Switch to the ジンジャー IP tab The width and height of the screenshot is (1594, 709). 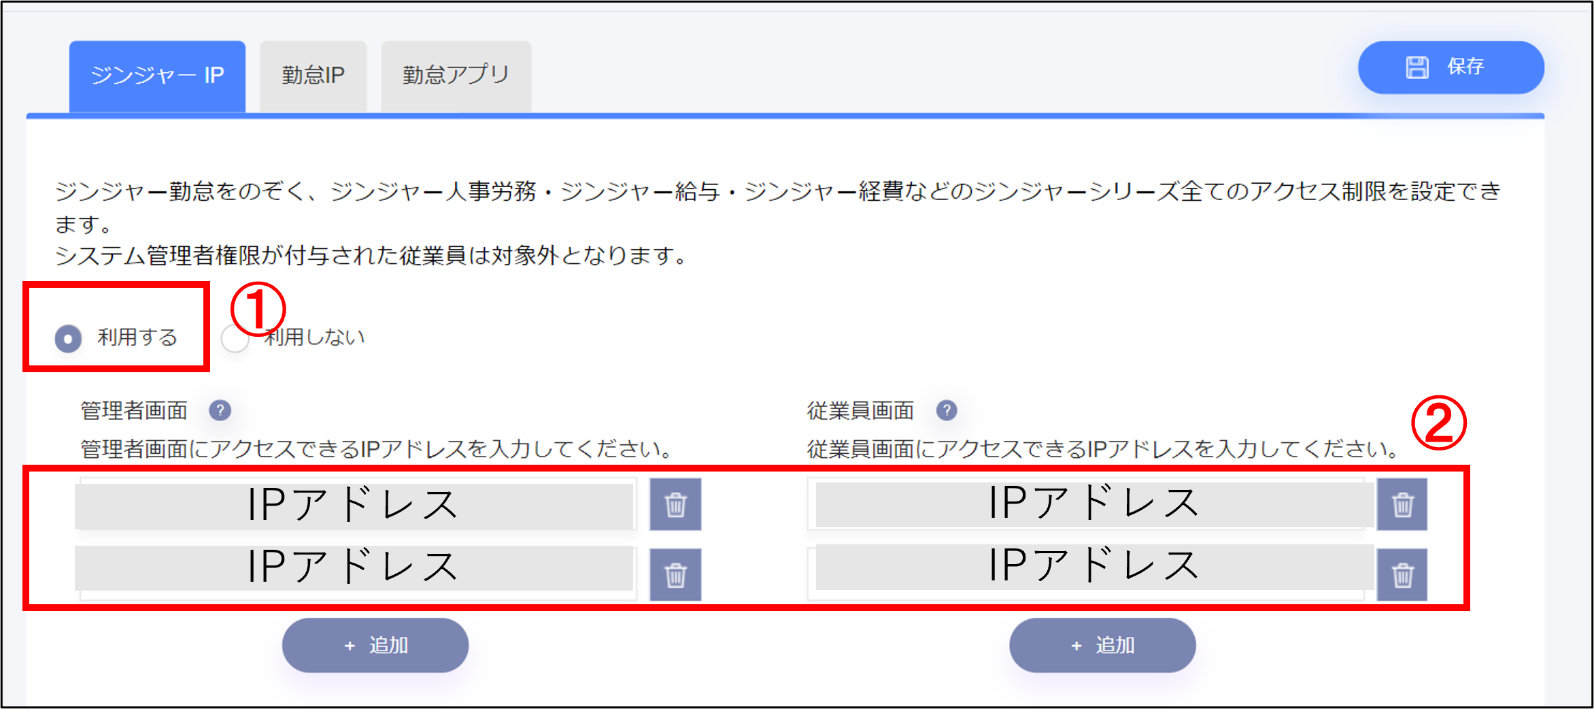coord(157,76)
